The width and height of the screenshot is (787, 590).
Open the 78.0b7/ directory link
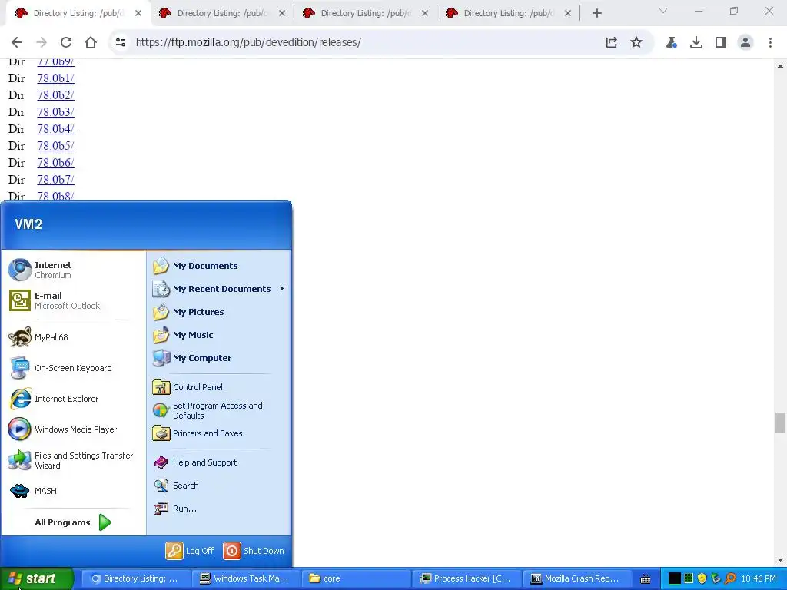55,180
